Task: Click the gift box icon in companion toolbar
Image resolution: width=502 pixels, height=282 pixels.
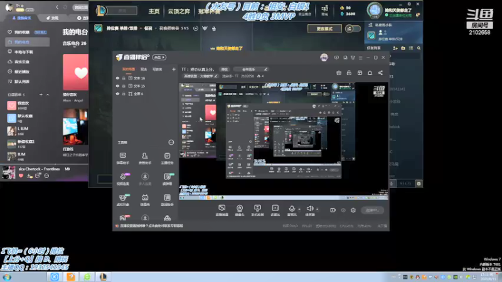Action: pyautogui.click(x=339, y=73)
